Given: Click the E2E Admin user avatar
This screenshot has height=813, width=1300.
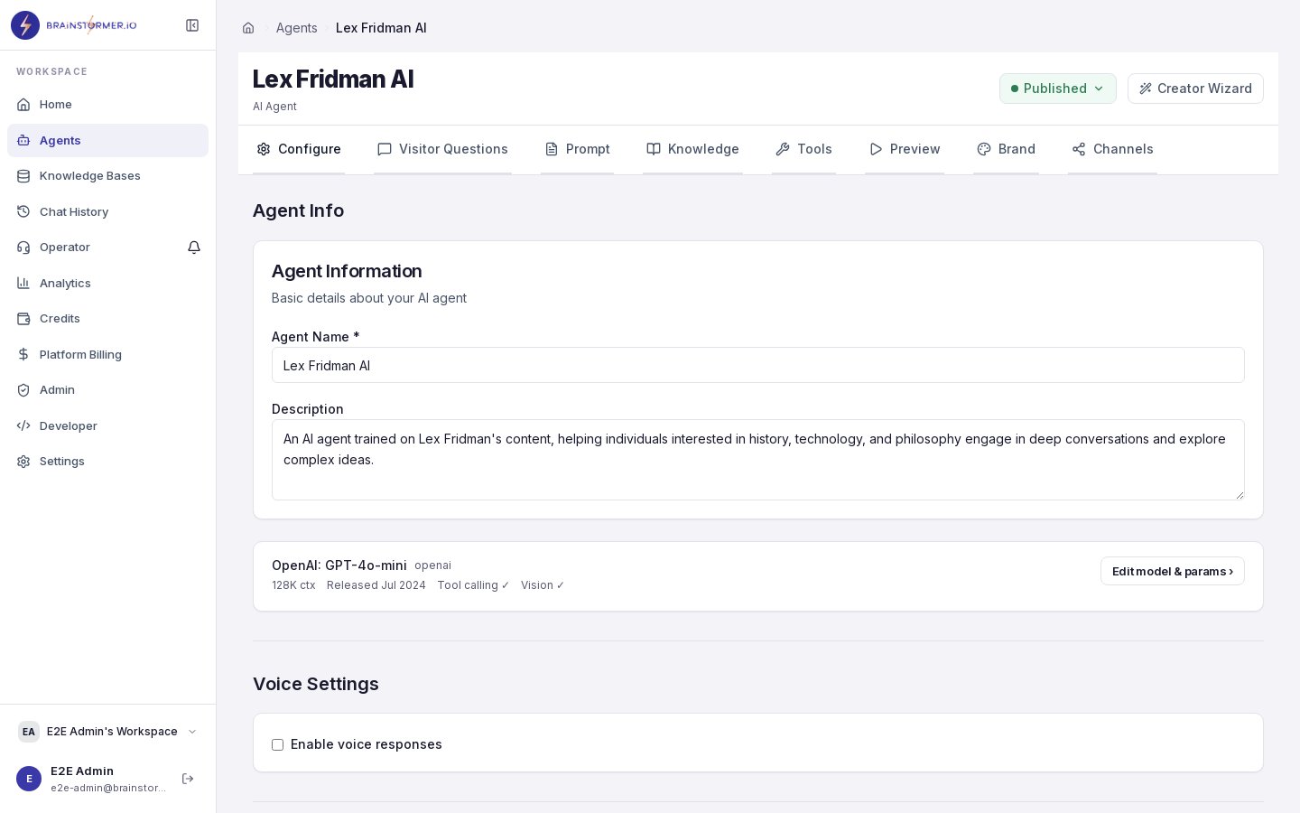Looking at the screenshot, I should [29, 779].
